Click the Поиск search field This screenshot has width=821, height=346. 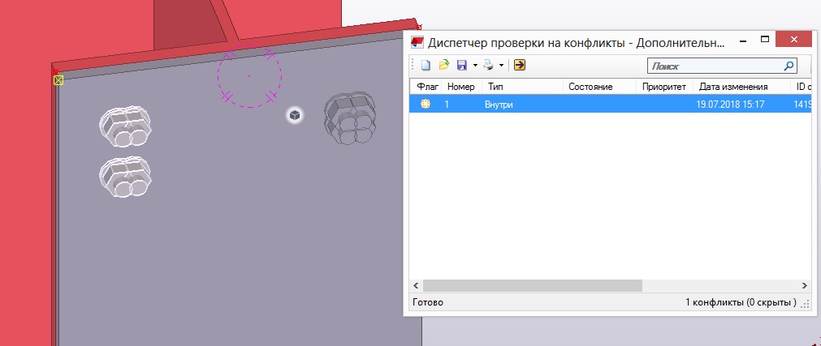click(722, 66)
